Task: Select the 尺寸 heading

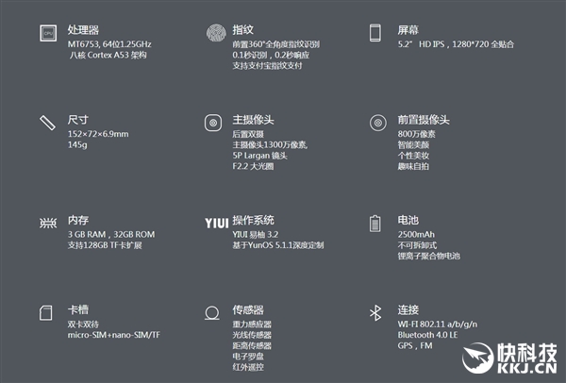Action: coord(78,120)
